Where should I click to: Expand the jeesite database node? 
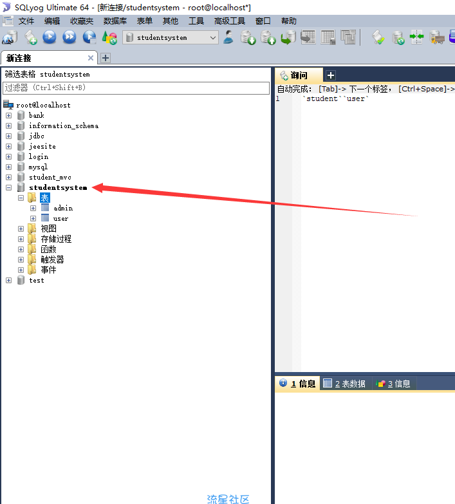pos(8,146)
